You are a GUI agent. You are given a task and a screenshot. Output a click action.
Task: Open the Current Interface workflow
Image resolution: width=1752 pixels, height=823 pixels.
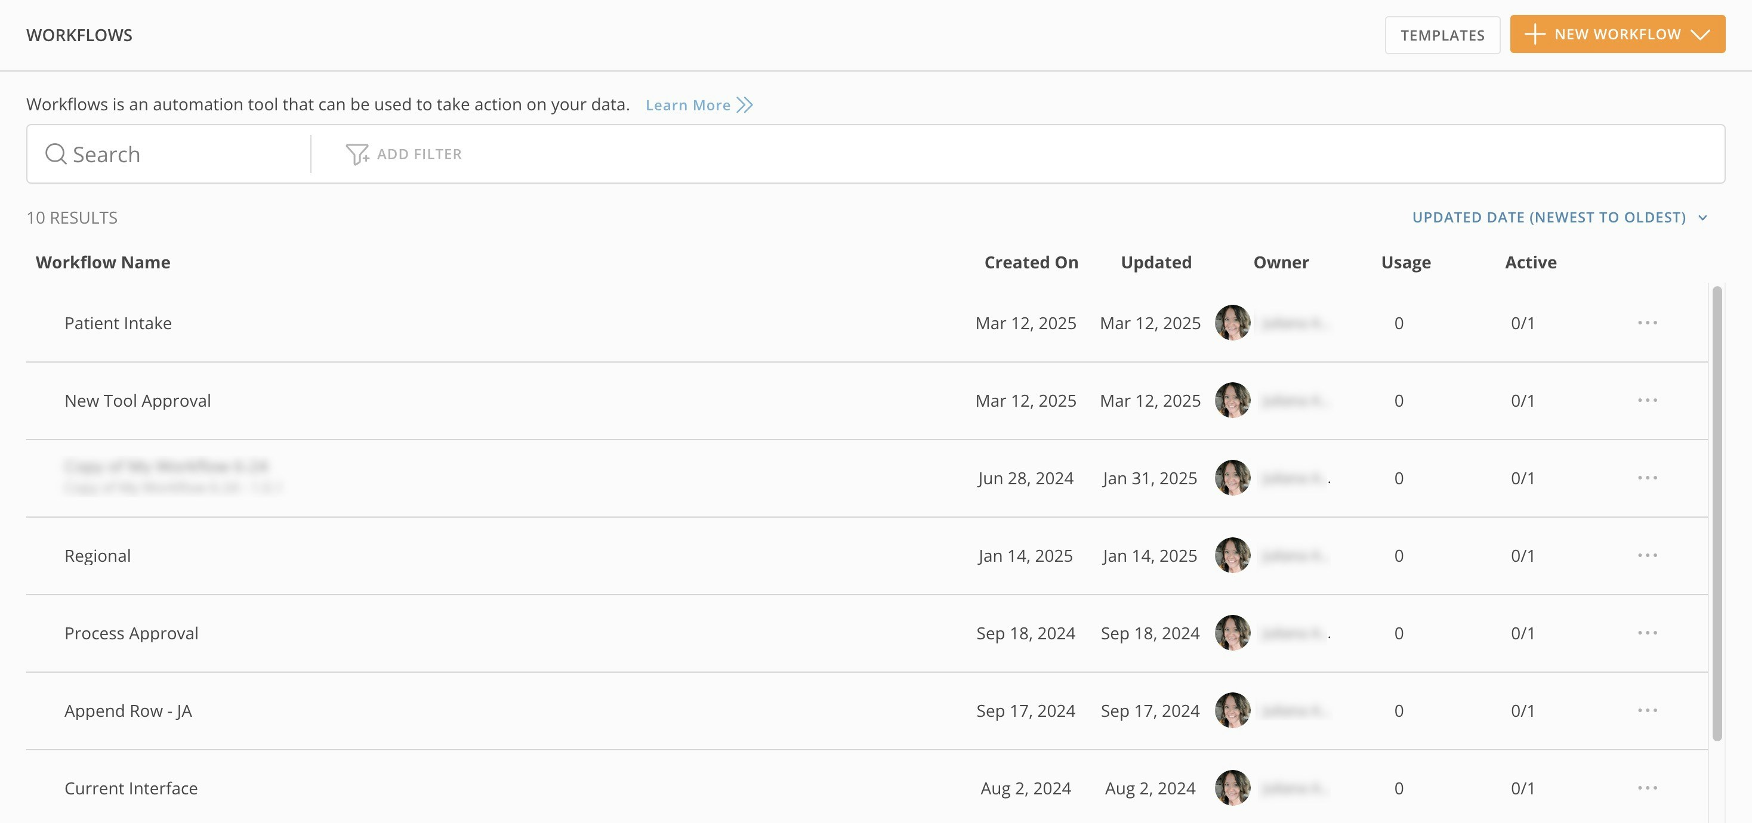(131, 788)
